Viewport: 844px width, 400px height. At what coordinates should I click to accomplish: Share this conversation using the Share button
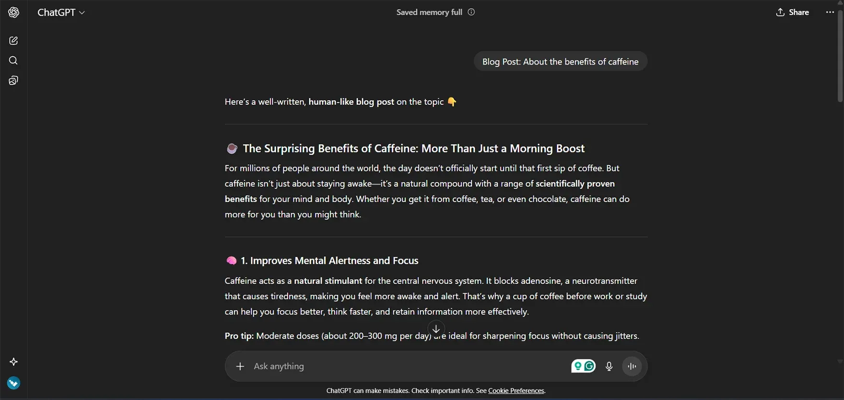[x=792, y=12]
